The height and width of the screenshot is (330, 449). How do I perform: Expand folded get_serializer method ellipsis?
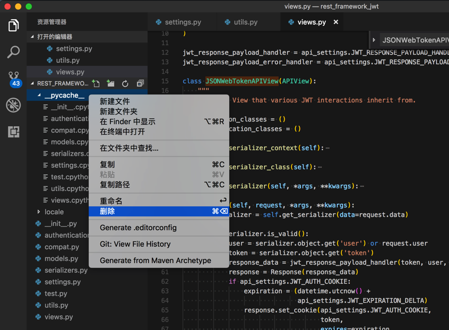[x=362, y=186]
